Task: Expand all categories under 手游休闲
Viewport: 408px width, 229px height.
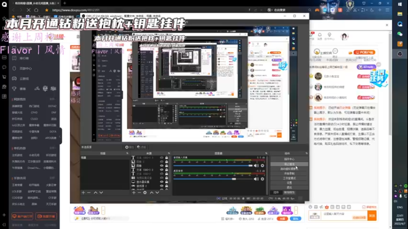Action: [x=53, y=178]
